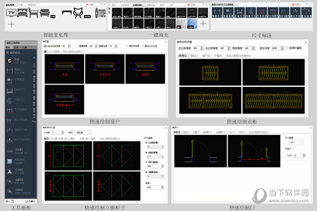Open the 'more' furniture icon
Image resolution: width=317 pixels, height=211 pixels.
[100, 13]
